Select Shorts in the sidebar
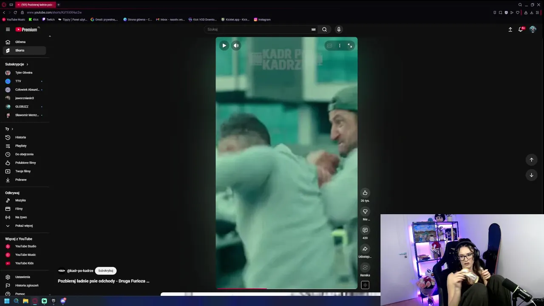The image size is (544, 306). [x=24, y=51]
